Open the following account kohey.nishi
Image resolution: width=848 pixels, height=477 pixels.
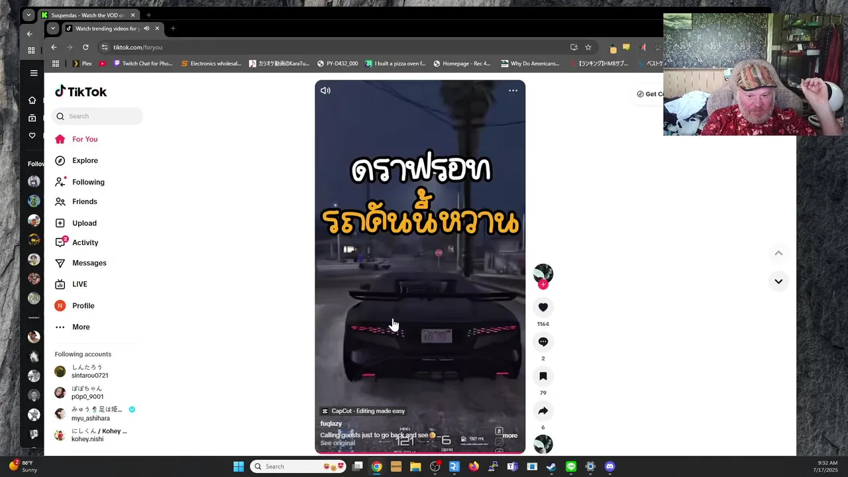91,435
